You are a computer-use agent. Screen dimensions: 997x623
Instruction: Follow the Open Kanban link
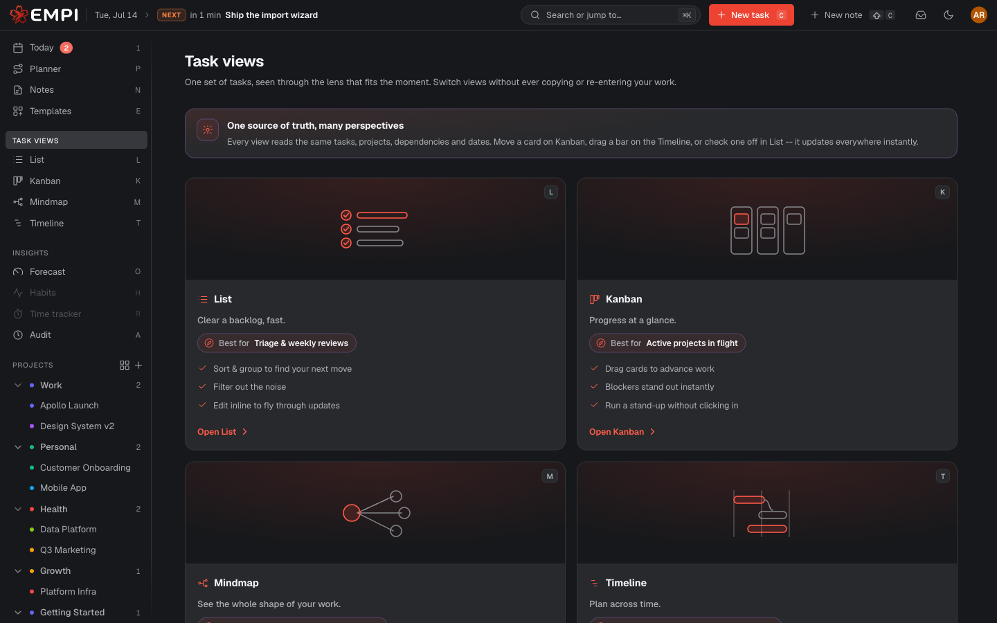[x=622, y=432]
